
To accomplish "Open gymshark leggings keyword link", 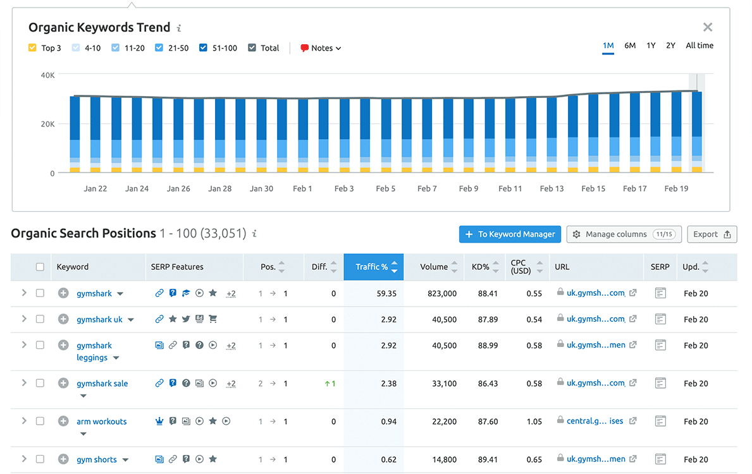I will (94, 351).
